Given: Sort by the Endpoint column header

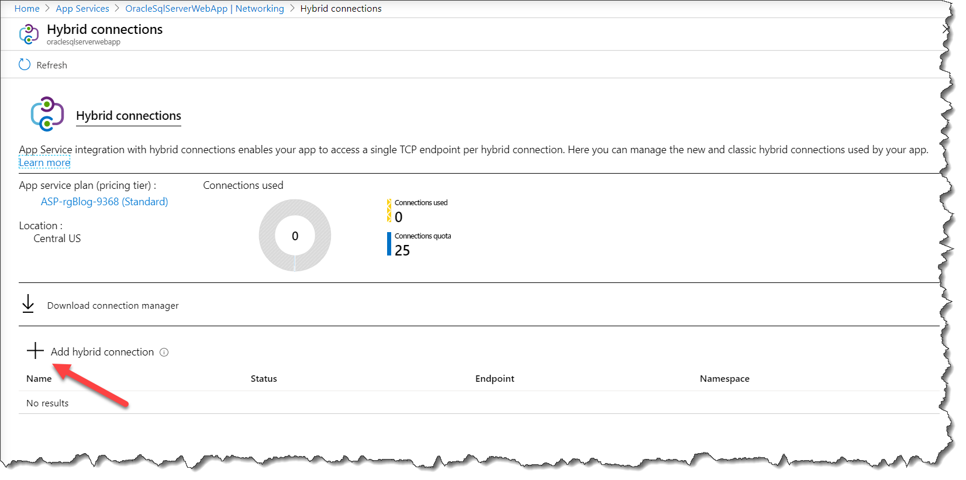Looking at the screenshot, I should pos(495,379).
